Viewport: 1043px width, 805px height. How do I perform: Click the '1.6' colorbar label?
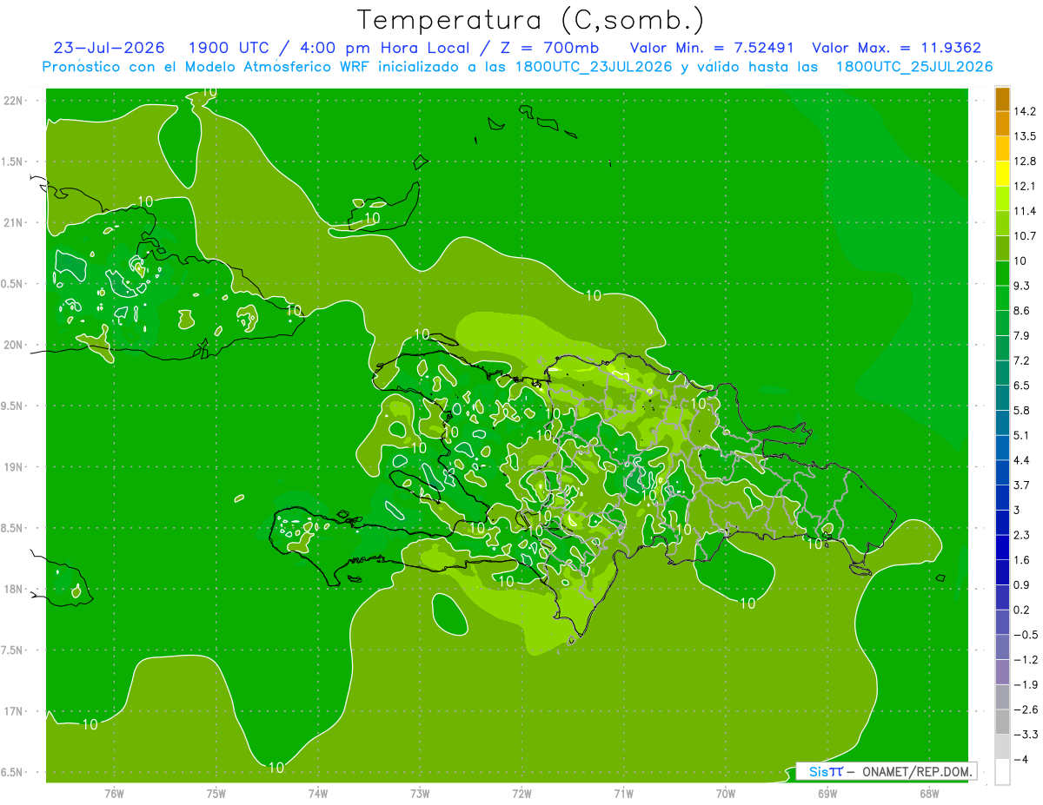pyautogui.click(x=1023, y=560)
